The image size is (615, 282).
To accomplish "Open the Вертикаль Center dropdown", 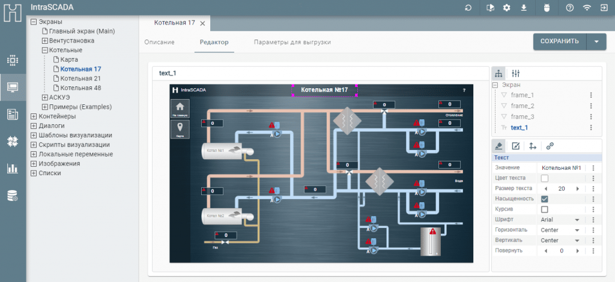I will (560, 241).
